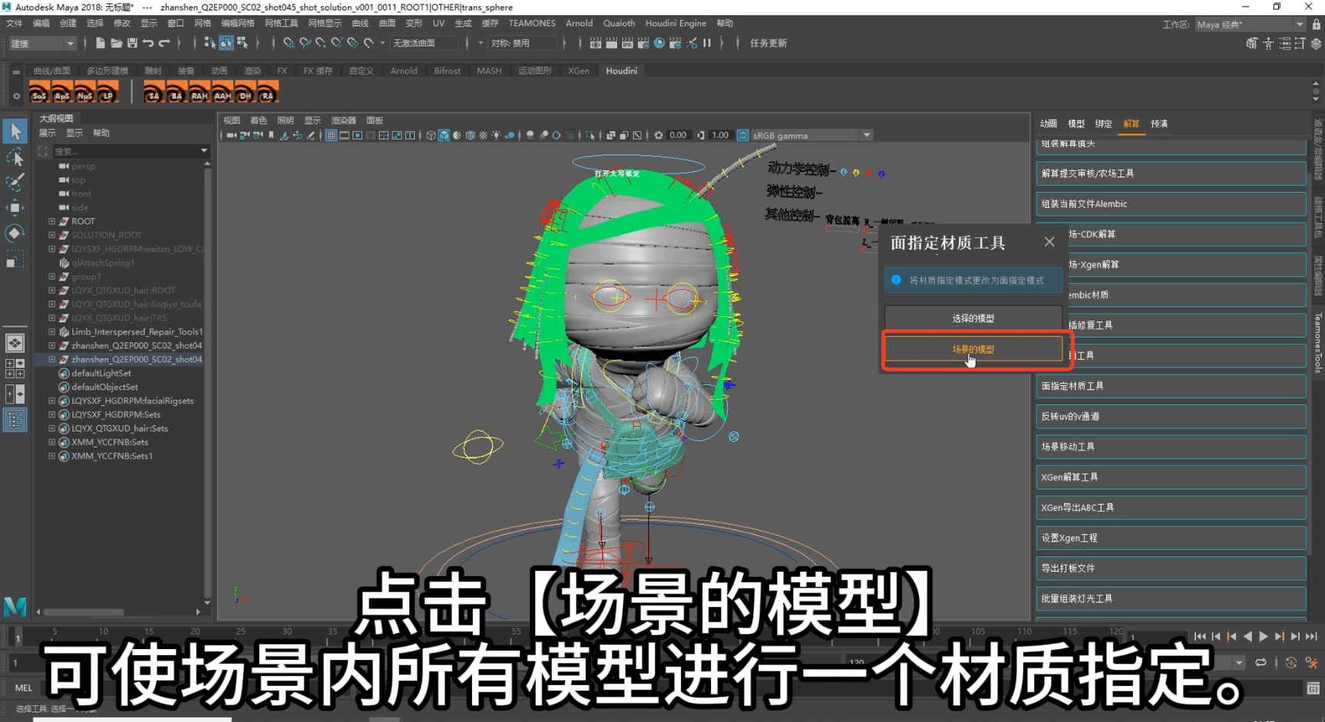Toggle smooth shade all in viewport
Image resolution: width=1325 pixels, height=722 pixels.
point(444,136)
